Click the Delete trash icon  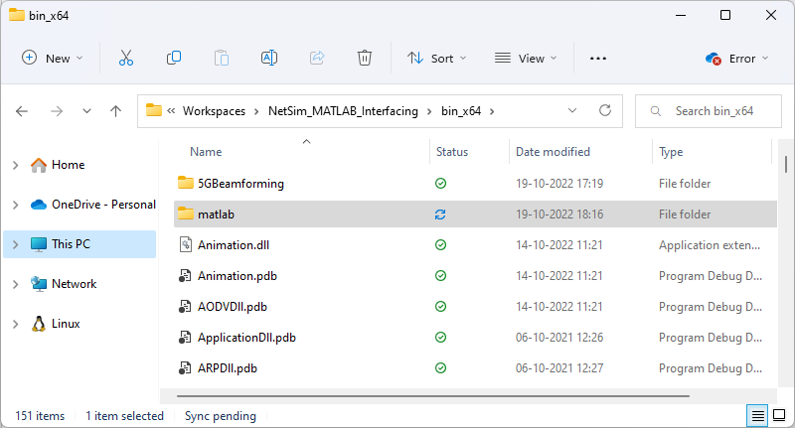tap(365, 59)
